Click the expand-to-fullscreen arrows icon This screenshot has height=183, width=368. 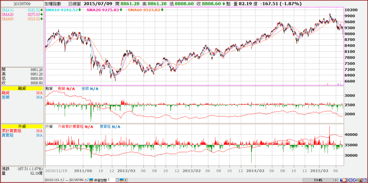353,180
